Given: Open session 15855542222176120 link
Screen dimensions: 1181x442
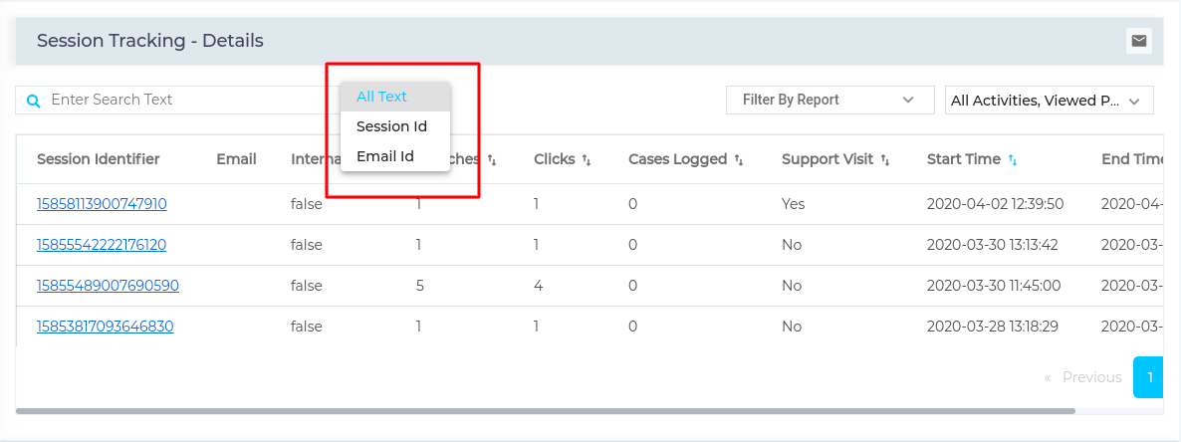Looking at the screenshot, I should pos(102,245).
